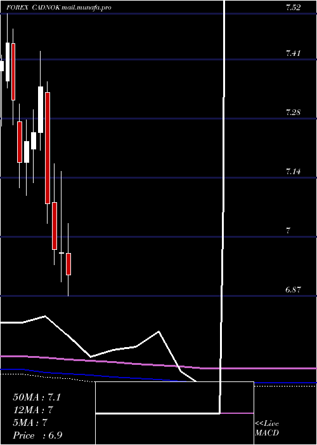Click the 12MA : 7 readout
This screenshot has width=317, height=445.
[34, 410]
